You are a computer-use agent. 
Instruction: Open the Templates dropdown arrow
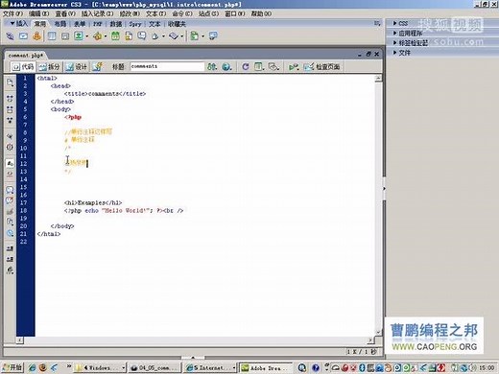tap(202, 36)
